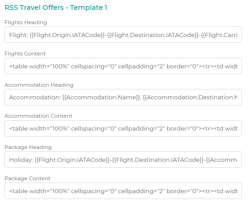The width and height of the screenshot is (250, 203).
Task: Click the "Flights Content" label text
Action: pos(25,54)
